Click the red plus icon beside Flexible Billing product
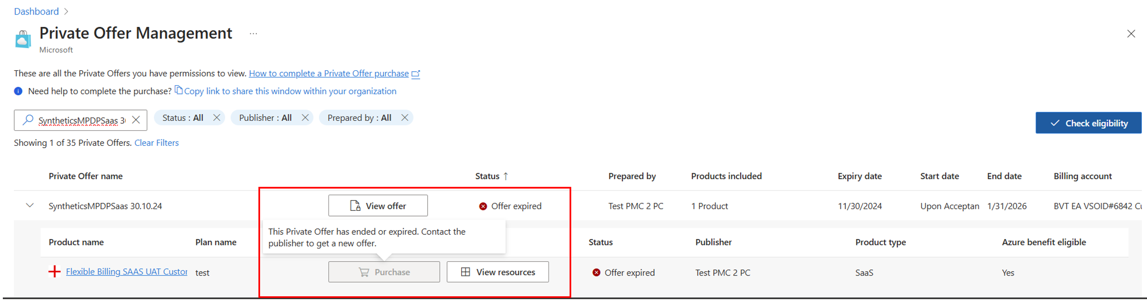The width and height of the screenshot is (1147, 300). (x=54, y=271)
